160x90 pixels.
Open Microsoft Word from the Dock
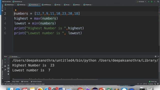[62, 89]
